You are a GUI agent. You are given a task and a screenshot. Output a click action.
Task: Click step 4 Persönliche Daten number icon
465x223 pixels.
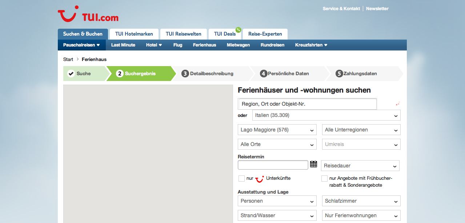point(264,74)
